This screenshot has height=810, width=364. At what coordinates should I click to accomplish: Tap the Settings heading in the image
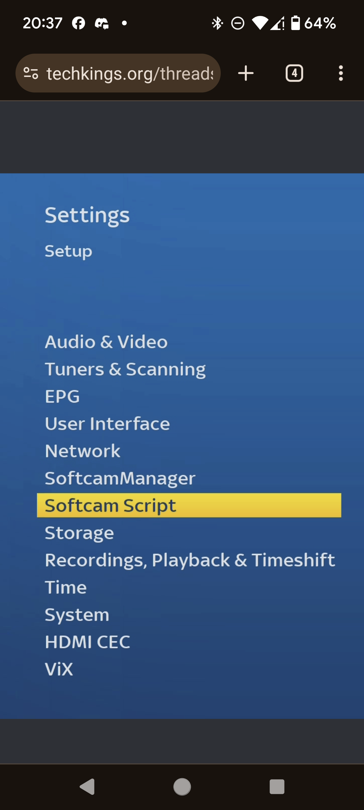pyautogui.click(x=87, y=215)
